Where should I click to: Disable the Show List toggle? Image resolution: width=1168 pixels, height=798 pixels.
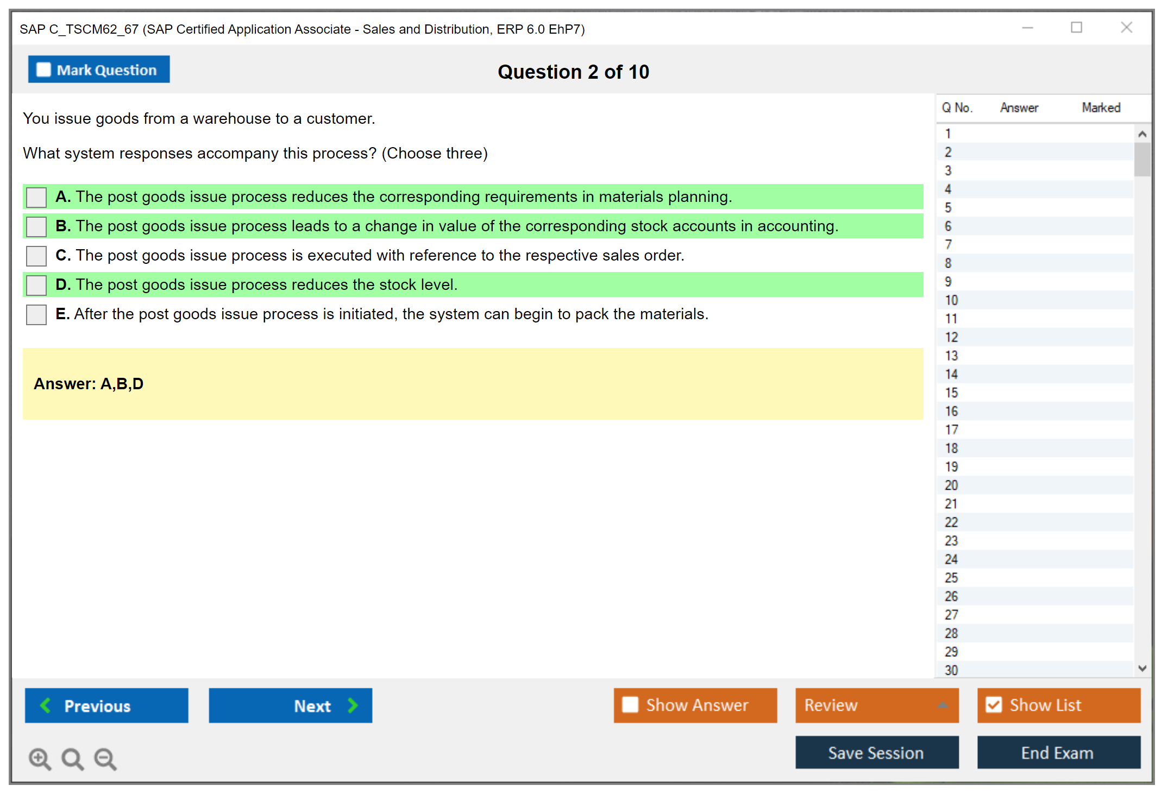tap(994, 705)
